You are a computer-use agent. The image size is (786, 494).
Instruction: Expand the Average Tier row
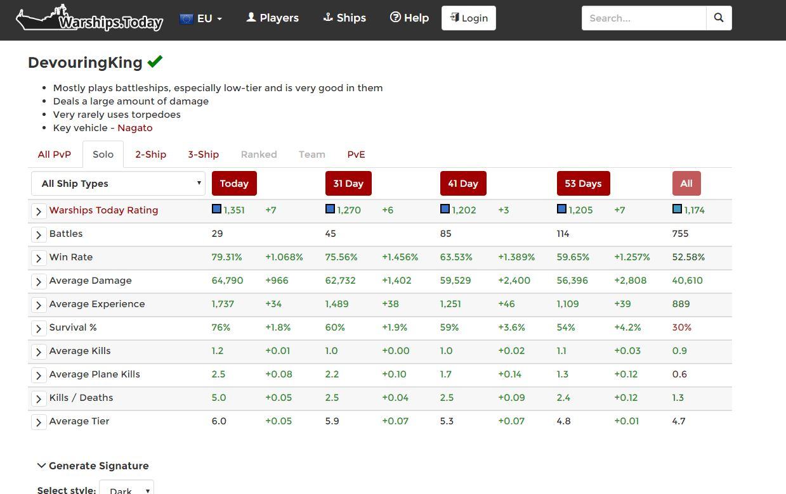[x=39, y=422]
